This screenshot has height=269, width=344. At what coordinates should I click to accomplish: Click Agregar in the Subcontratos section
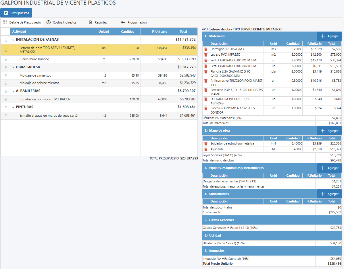point(329,194)
